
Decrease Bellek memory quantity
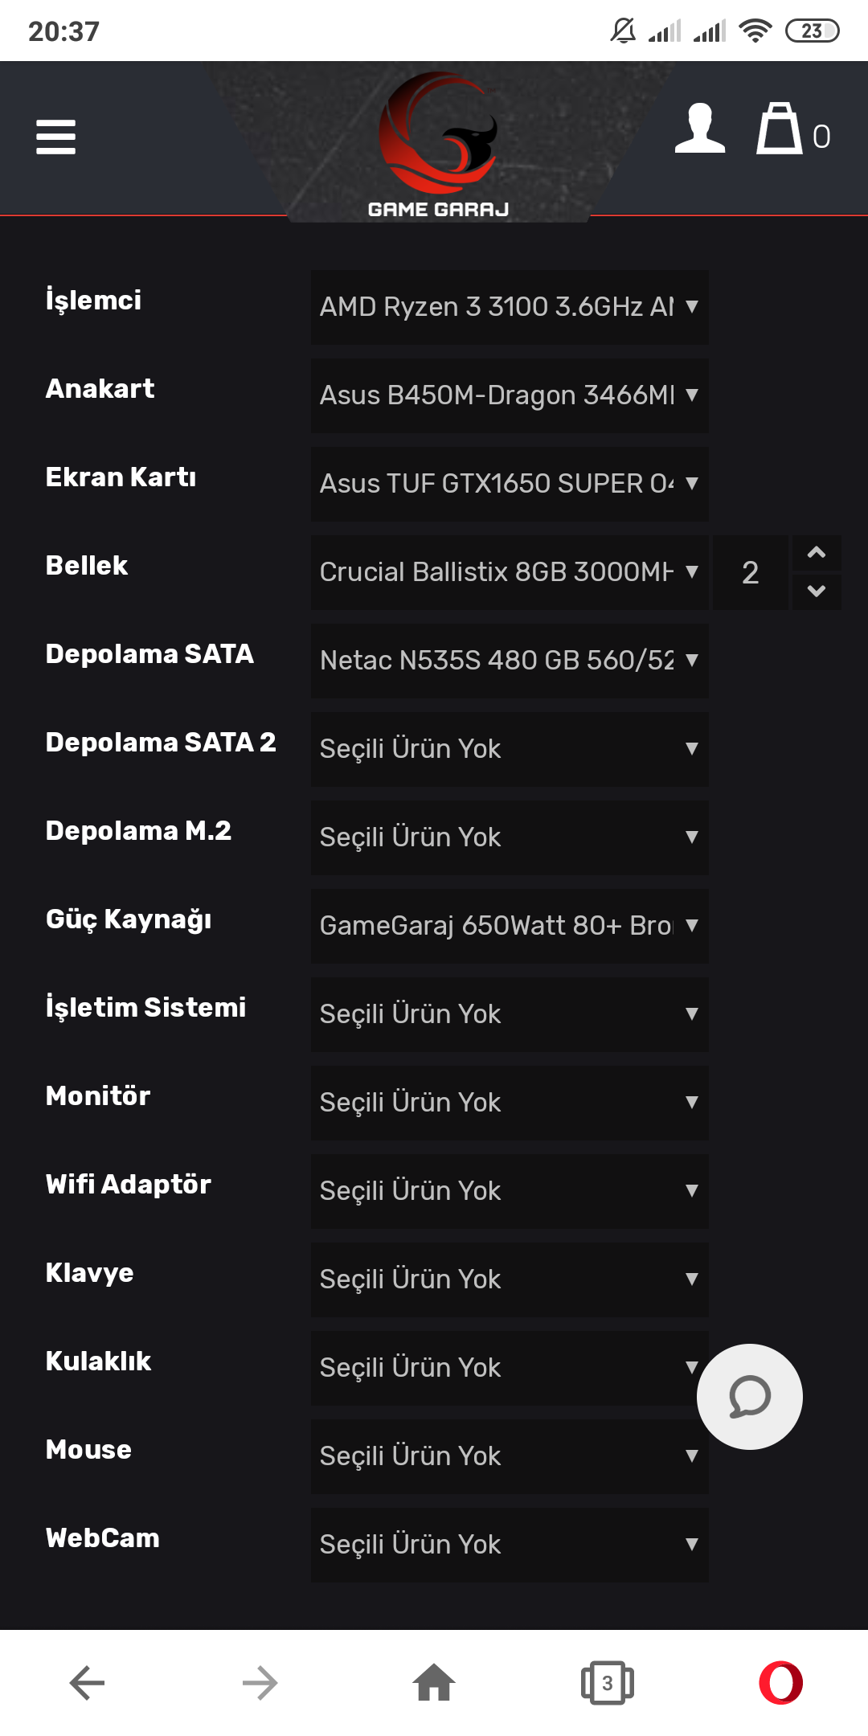[x=817, y=592]
